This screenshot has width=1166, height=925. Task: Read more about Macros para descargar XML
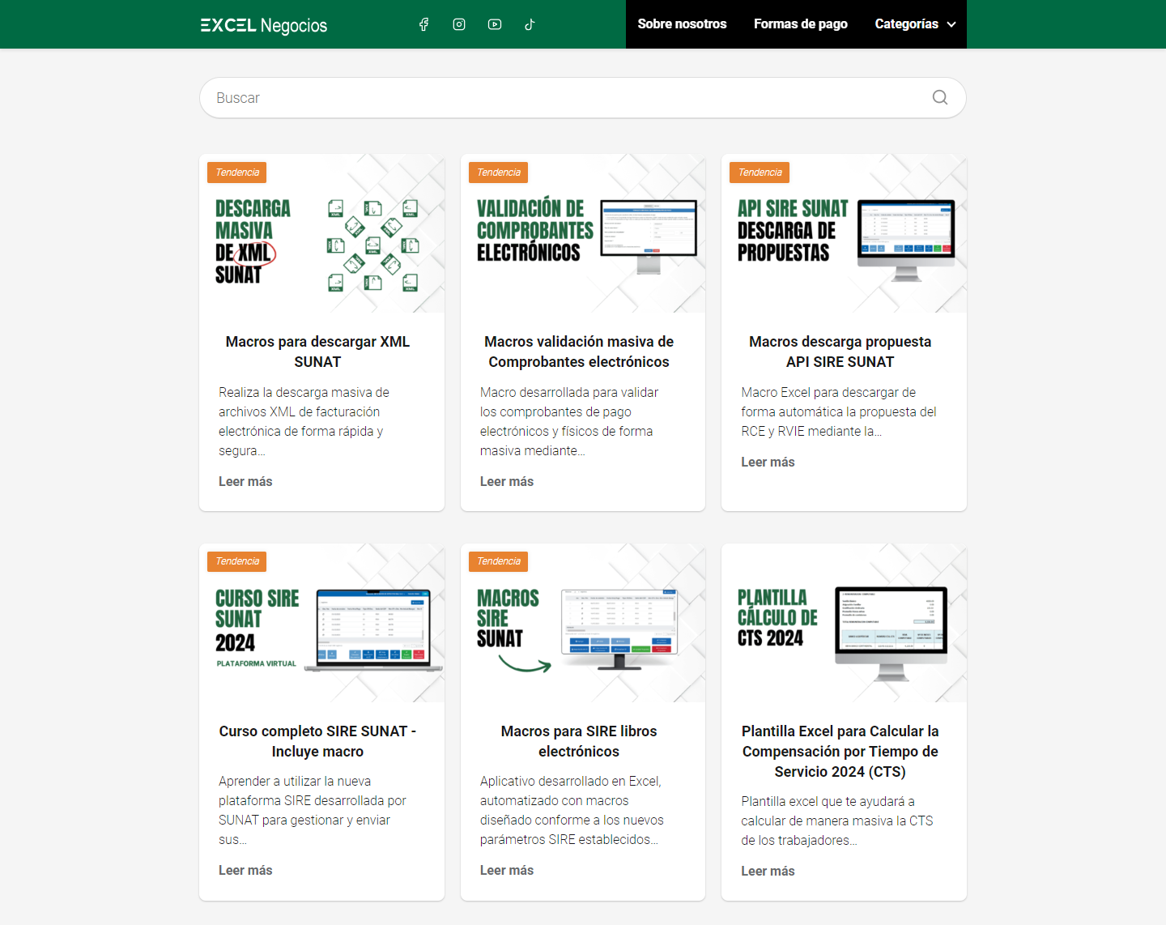pos(245,481)
